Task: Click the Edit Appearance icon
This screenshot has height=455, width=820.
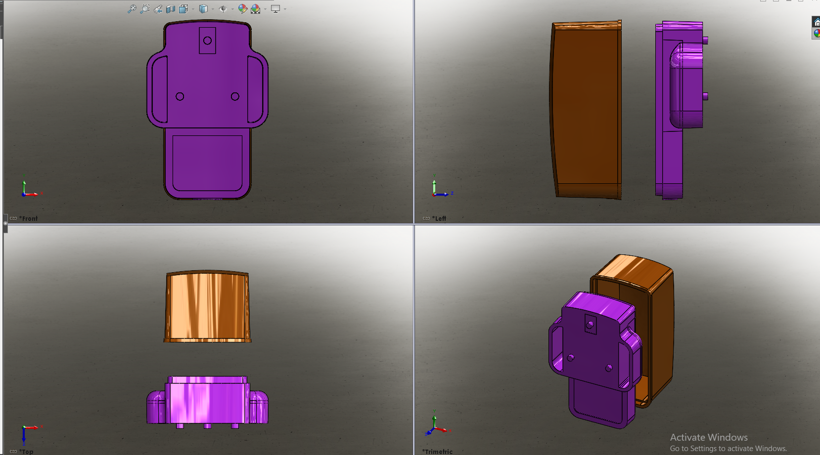Action: tap(242, 9)
